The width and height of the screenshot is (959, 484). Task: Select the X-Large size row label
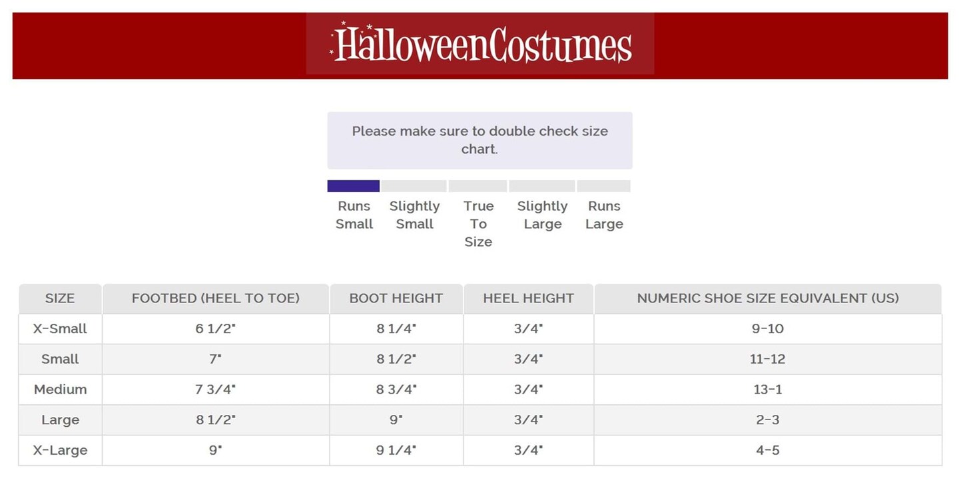click(60, 451)
